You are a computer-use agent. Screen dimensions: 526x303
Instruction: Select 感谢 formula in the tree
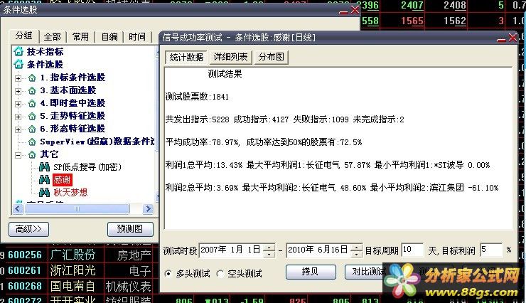pos(63,180)
